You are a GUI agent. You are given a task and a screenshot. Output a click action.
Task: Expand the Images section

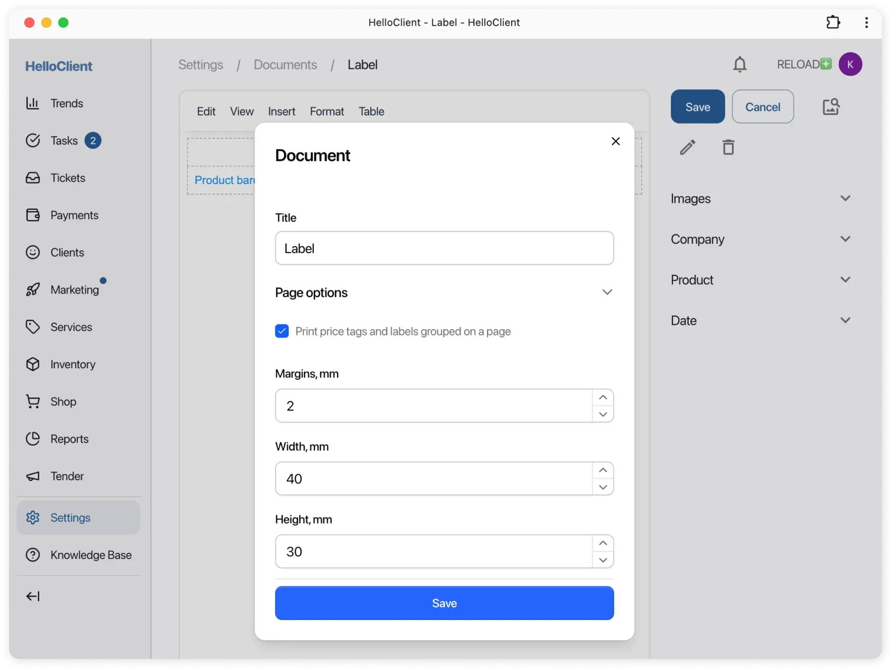845,198
